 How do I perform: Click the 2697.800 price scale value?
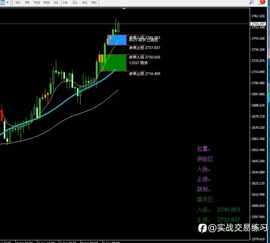coord(258,94)
